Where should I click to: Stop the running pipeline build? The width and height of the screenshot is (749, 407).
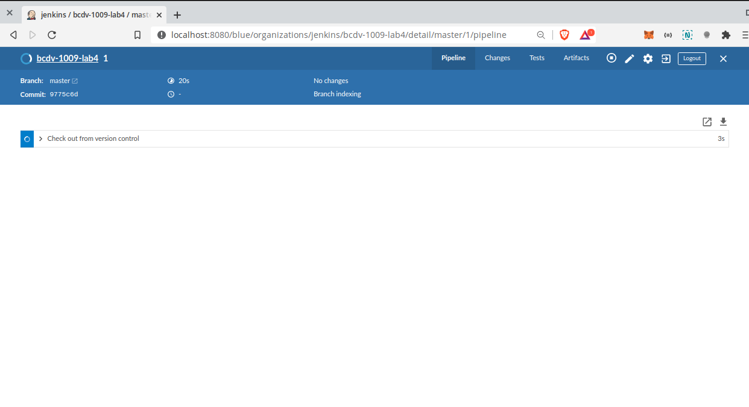pyautogui.click(x=612, y=58)
